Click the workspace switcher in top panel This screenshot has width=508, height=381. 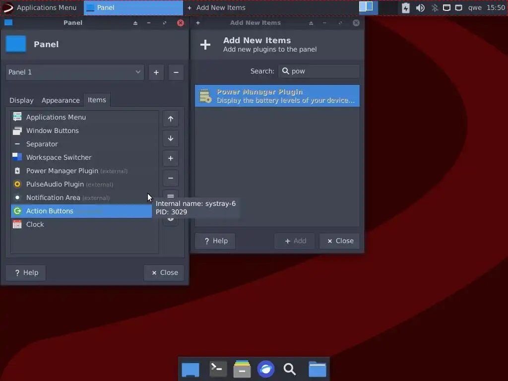click(369, 7)
